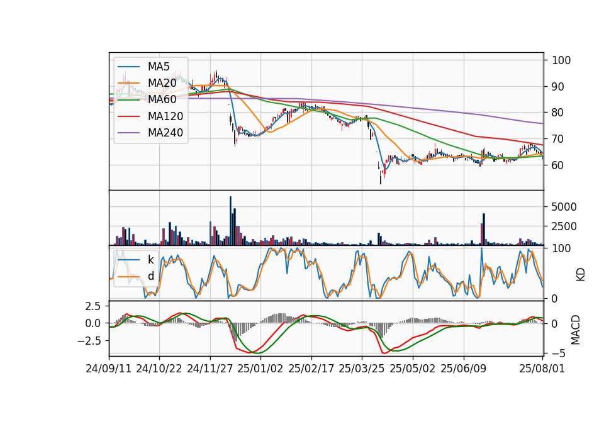604x434 pixels.
Task: Click the purple MA240 legend line sample
Action: click(128, 133)
